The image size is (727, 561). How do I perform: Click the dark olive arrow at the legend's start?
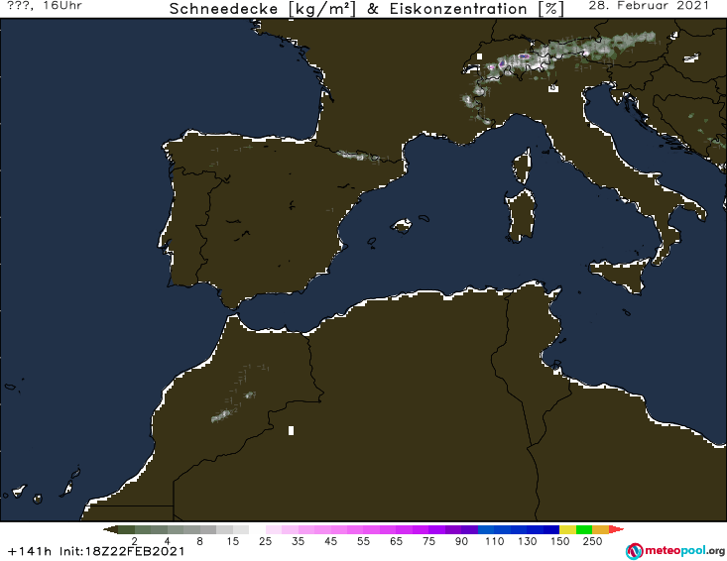pyautogui.click(x=110, y=529)
